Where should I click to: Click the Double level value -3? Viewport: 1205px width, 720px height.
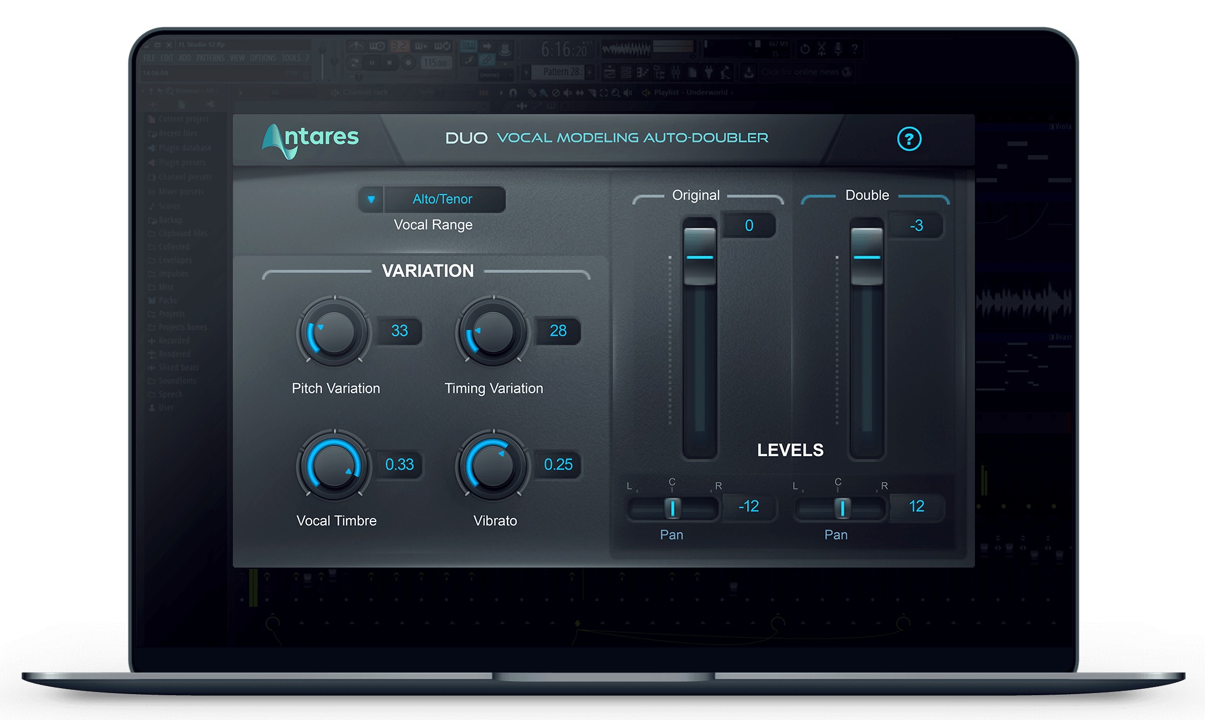[916, 225]
